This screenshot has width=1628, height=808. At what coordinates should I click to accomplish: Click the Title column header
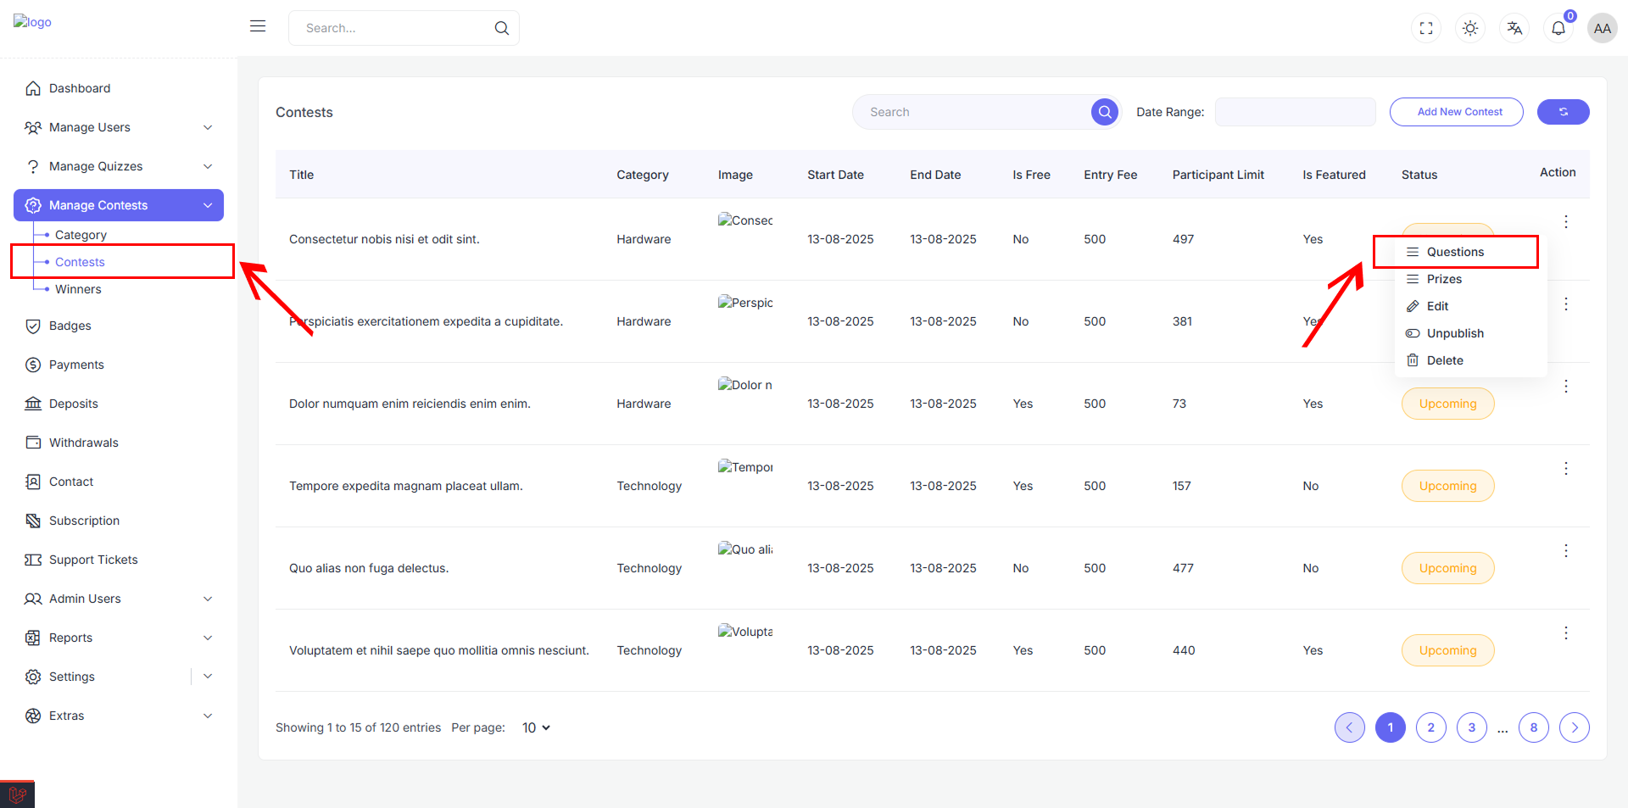pos(301,175)
